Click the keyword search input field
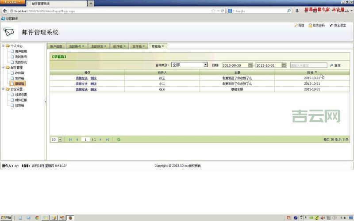 pyautogui.click(x=308, y=65)
